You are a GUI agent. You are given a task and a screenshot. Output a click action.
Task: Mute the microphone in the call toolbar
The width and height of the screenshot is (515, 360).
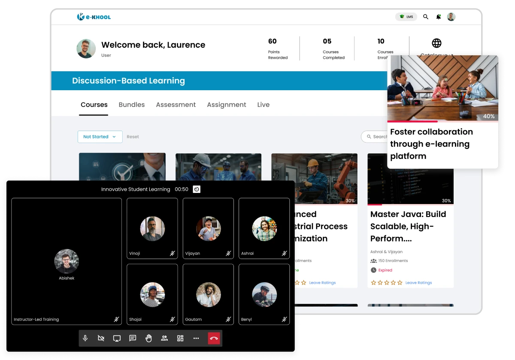coord(85,338)
